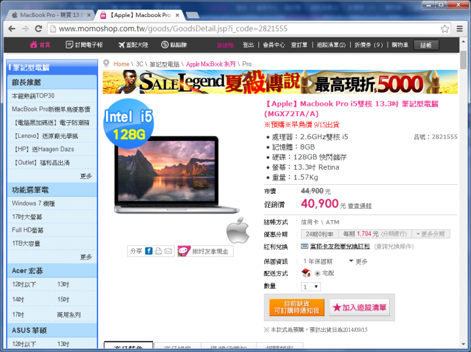Open a new browser tab
Viewport: 471px width, 352px height.
coord(192,15)
